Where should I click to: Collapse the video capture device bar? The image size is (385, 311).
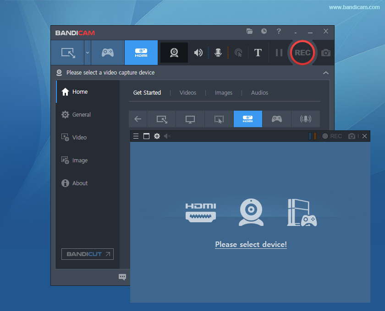point(325,73)
